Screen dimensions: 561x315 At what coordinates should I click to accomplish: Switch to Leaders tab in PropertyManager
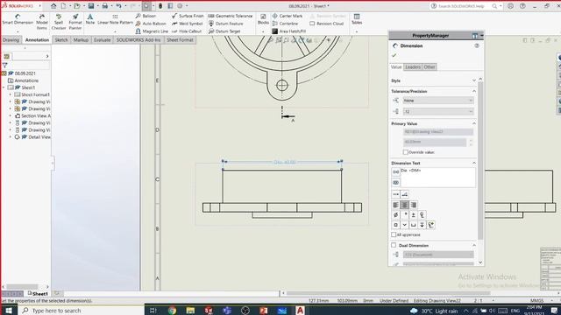(x=413, y=67)
